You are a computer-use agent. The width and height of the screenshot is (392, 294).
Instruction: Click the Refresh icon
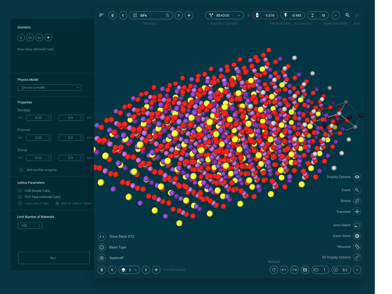[274, 270]
